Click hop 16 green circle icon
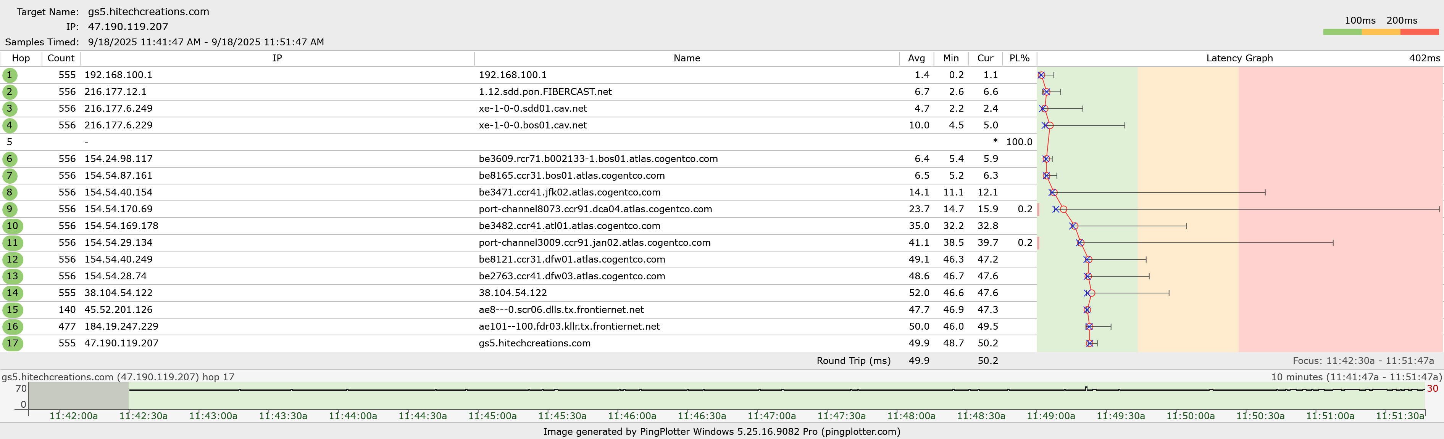The width and height of the screenshot is (1444, 439). (x=12, y=327)
